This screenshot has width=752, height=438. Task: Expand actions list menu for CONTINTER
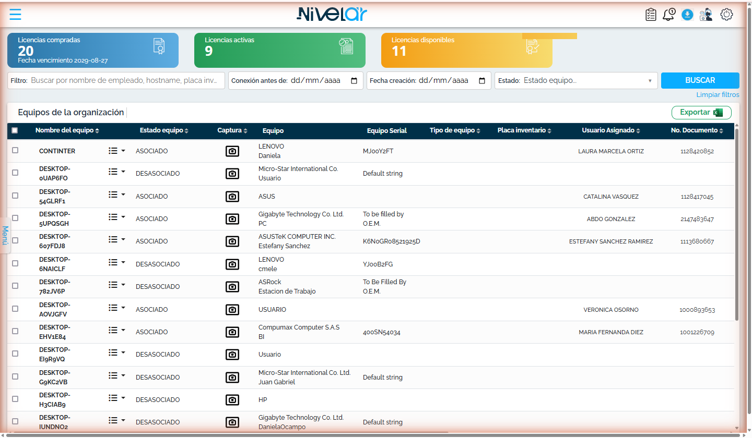pyautogui.click(x=117, y=151)
